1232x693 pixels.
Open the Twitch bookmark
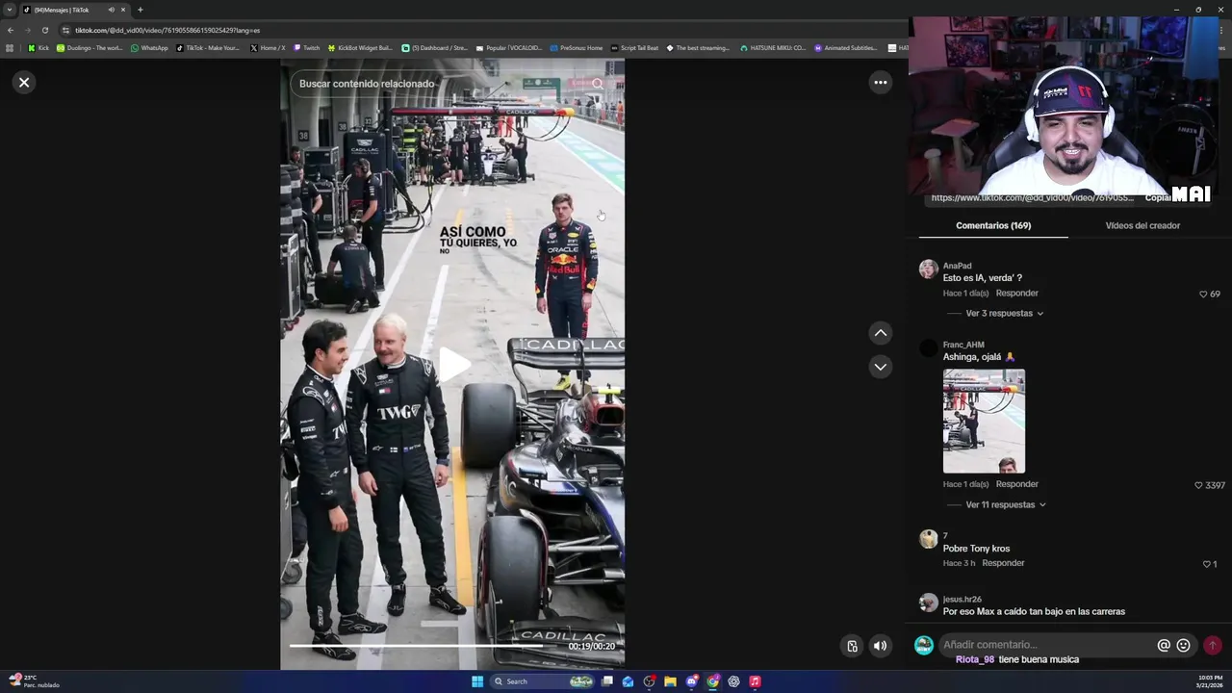307,48
